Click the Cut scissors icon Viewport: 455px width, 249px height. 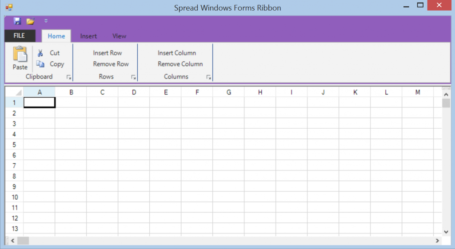[40, 53]
